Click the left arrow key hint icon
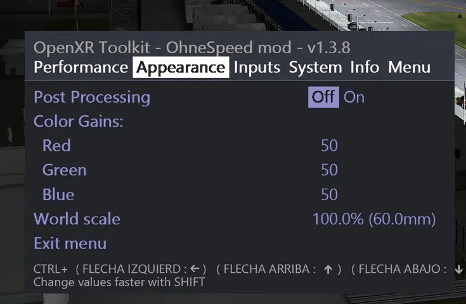This screenshot has width=466, height=304. coord(195,269)
